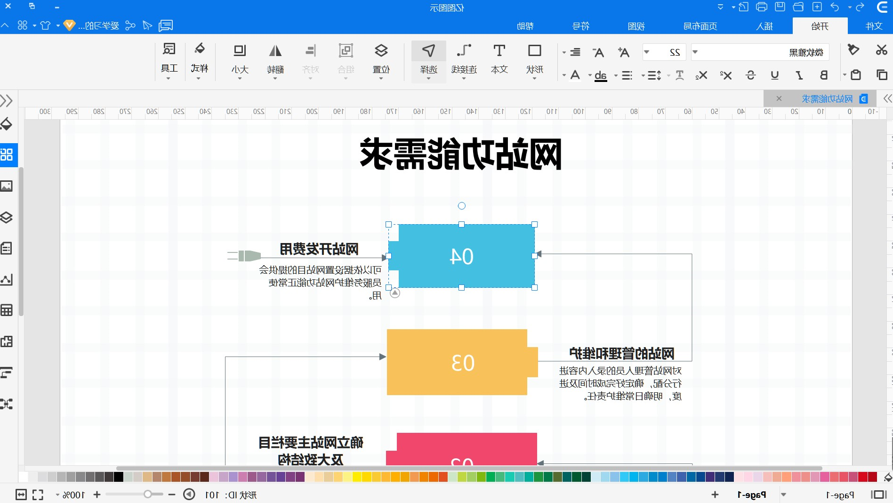Activate the Format Painter brush icon

(853, 49)
